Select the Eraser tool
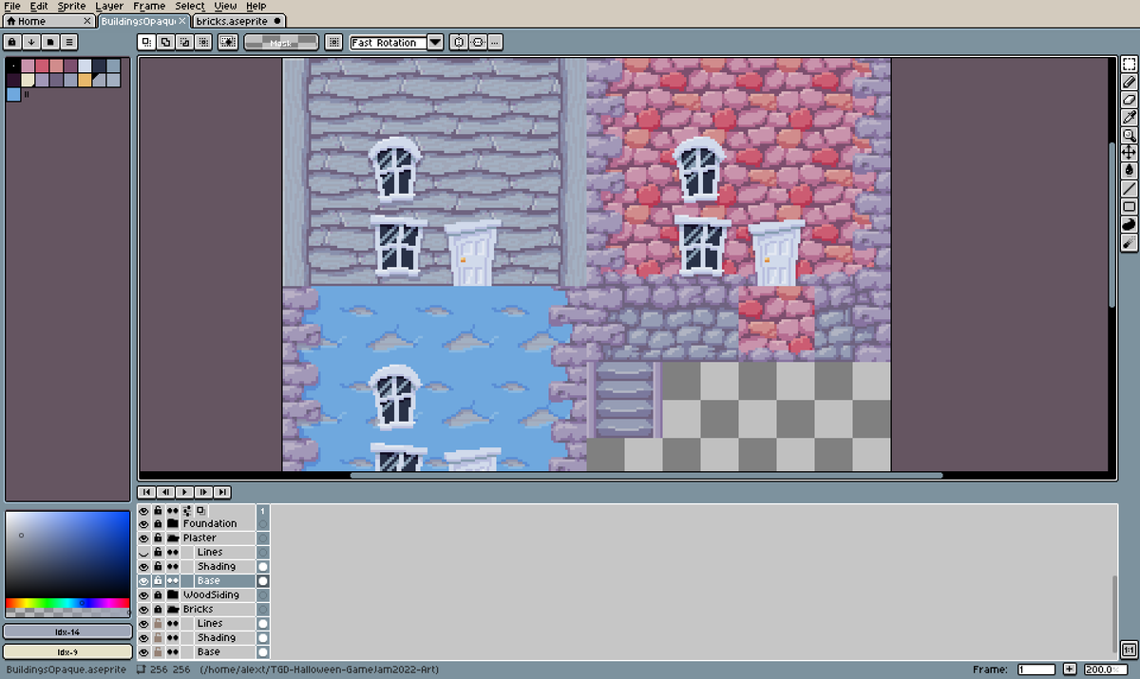Viewport: 1140px width, 679px height. point(1130,99)
